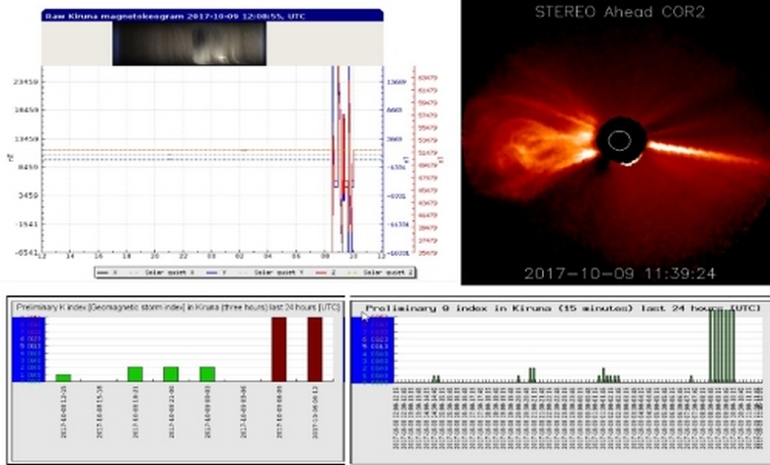Click the shortest green K index bar
The width and height of the screenshot is (770, 465).
pyautogui.click(x=63, y=377)
